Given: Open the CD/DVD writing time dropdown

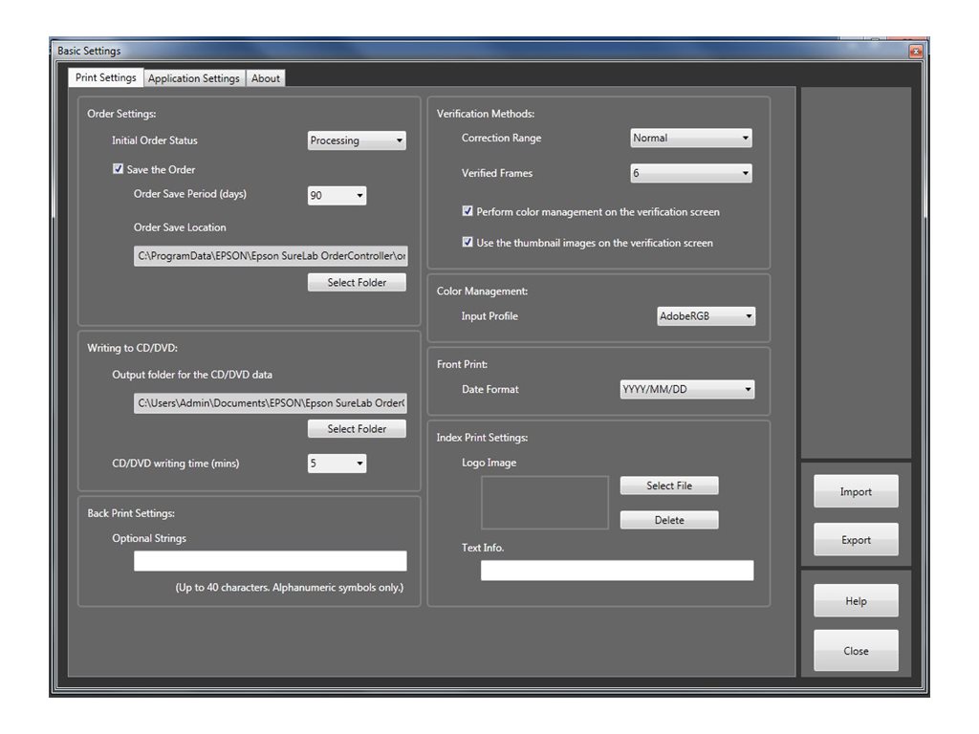Looking at the screenshot, I should 336,463.
